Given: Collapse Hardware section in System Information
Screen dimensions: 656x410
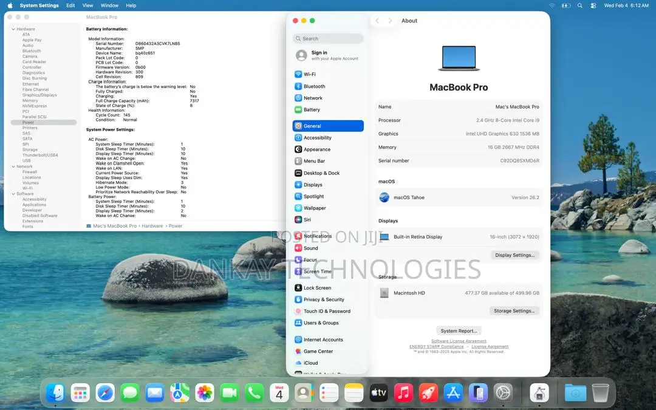Looking at the screenshot, I should pos(13,29).
